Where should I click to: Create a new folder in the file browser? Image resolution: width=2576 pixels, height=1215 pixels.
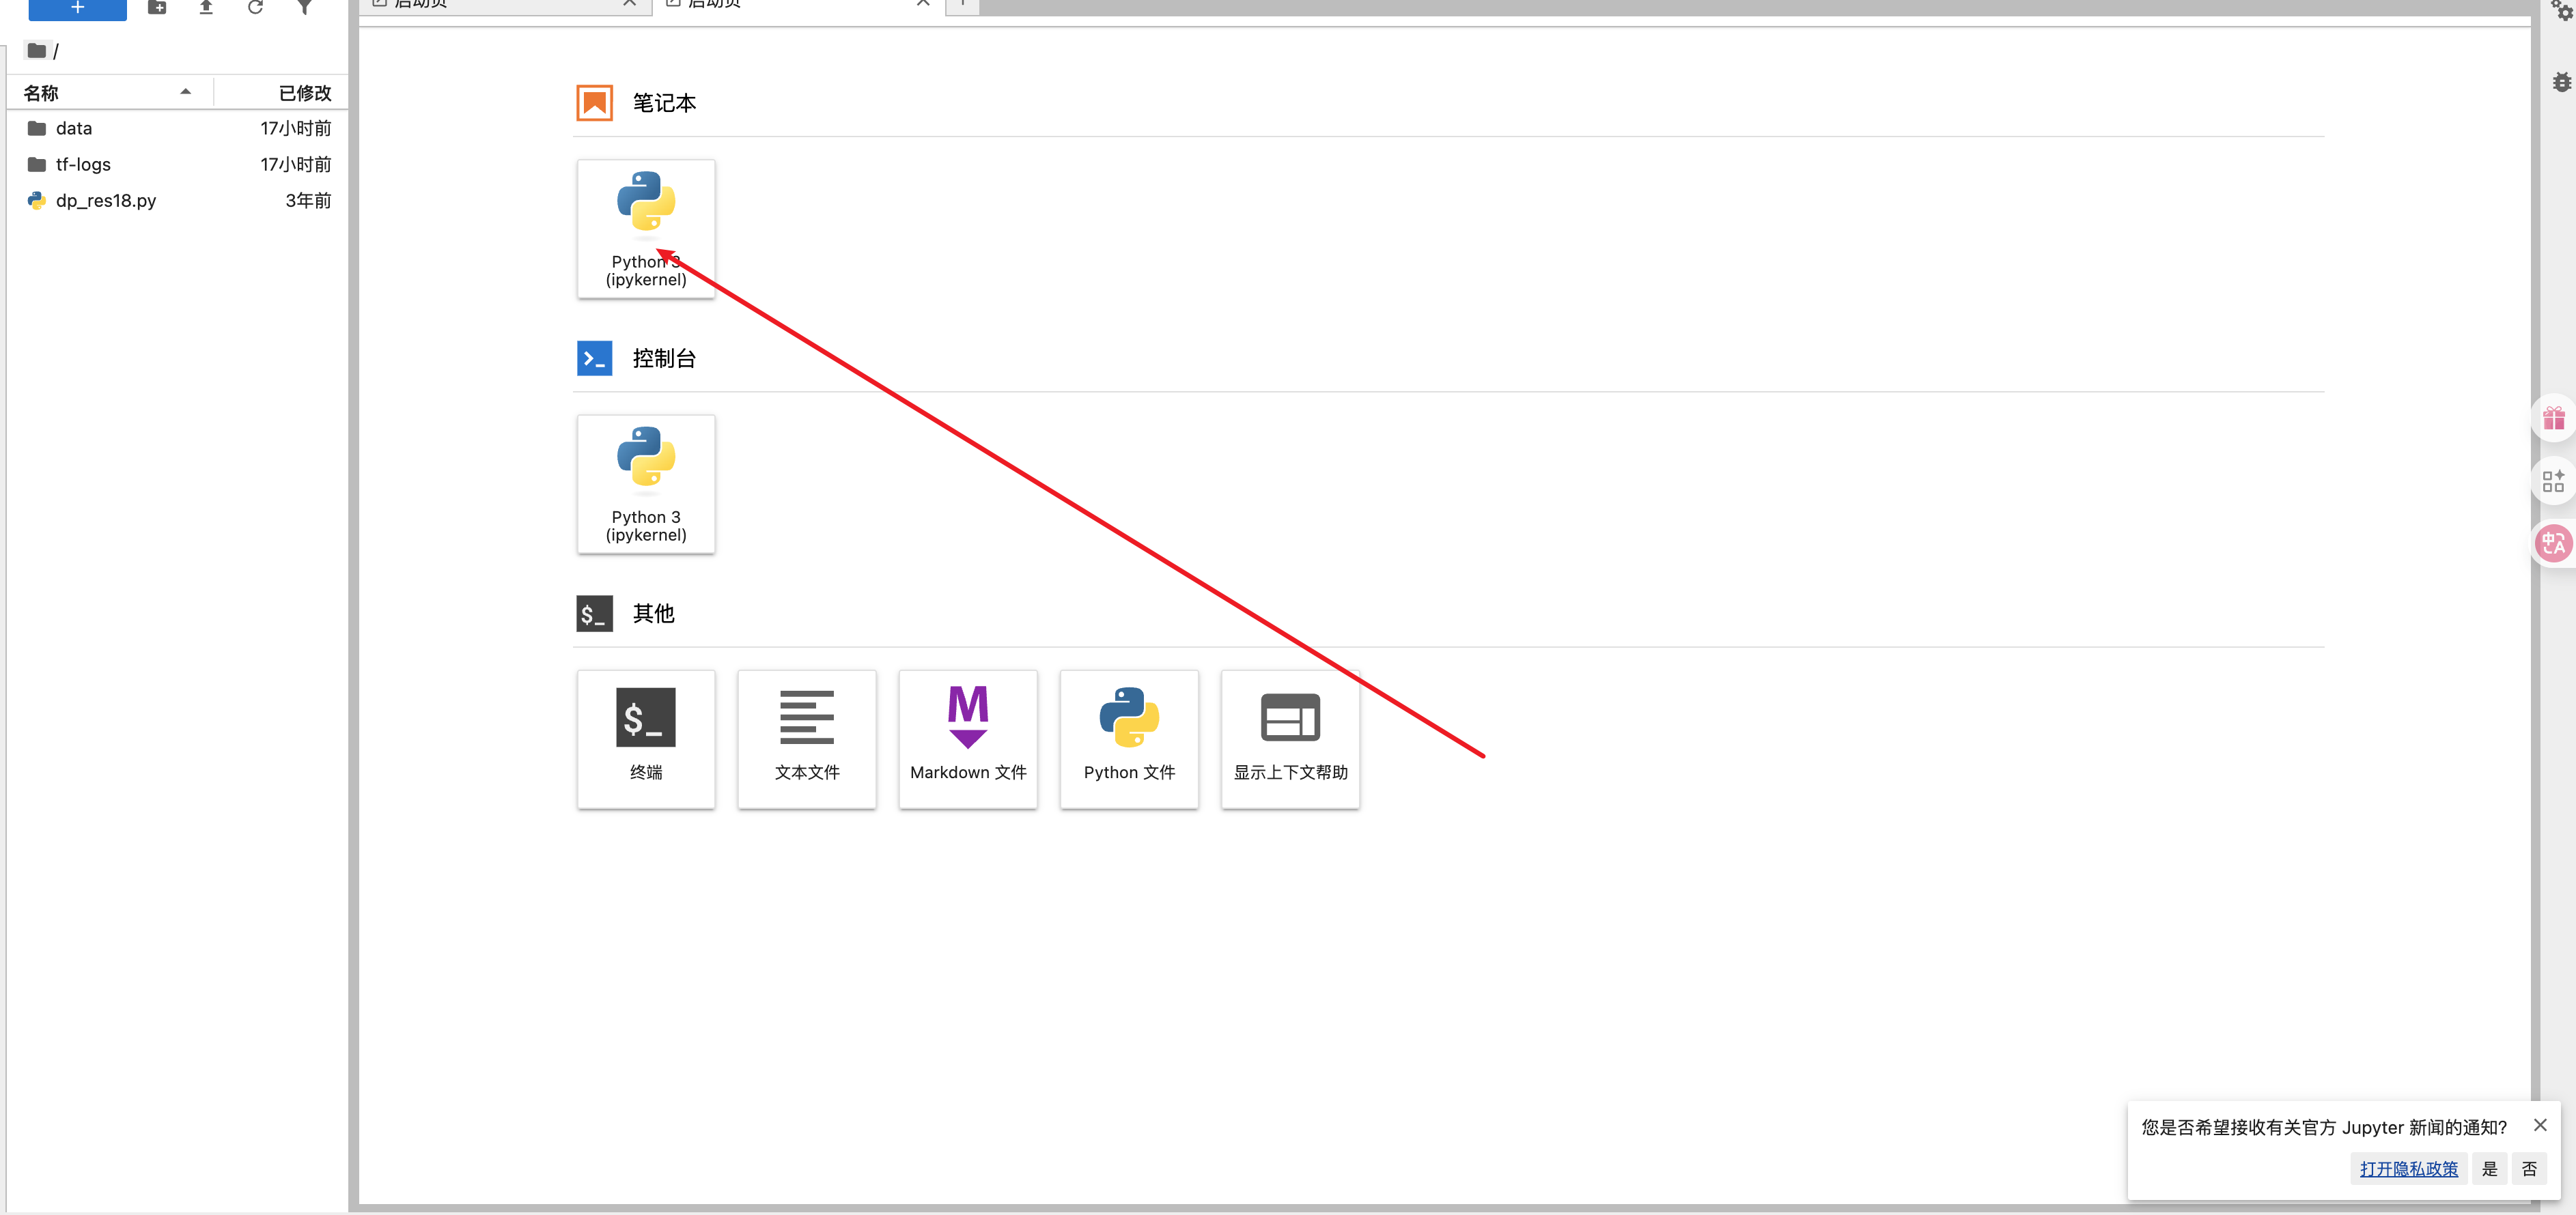point(156,7)
